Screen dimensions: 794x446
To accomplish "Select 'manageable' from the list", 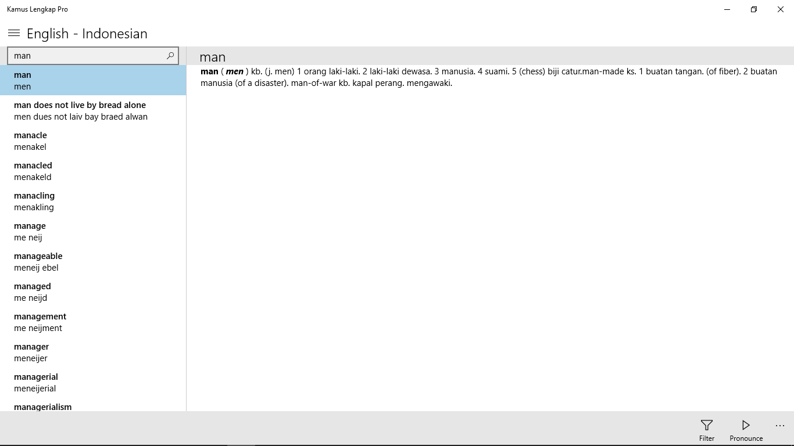I will click(93, 261).
